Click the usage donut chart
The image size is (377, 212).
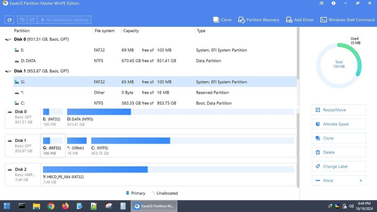pos(339,65)
